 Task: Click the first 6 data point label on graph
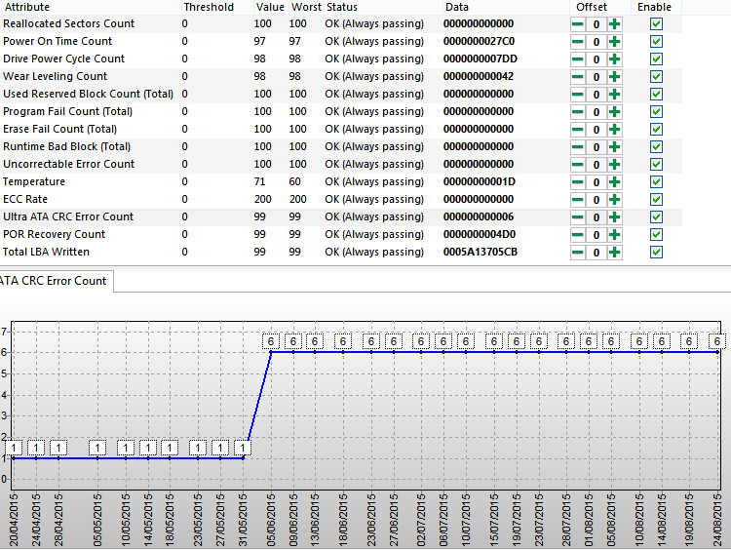coord(272,341)
